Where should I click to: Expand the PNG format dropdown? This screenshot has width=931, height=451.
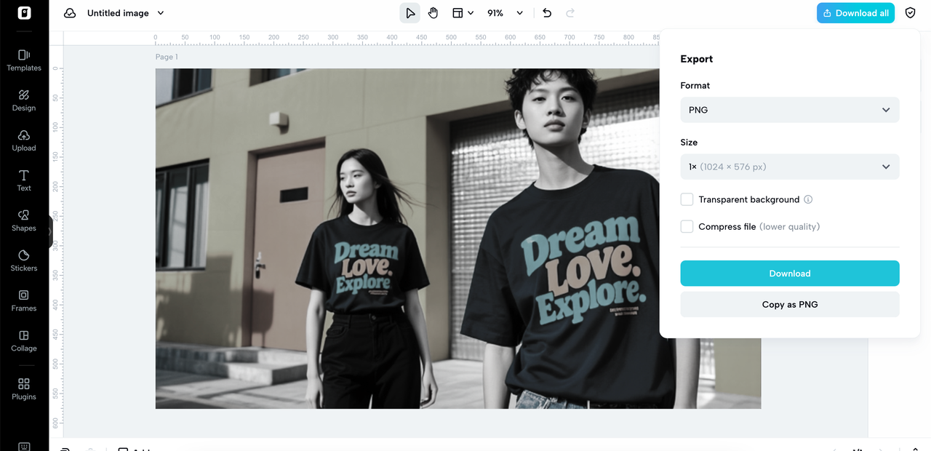pyautogui.click(x=790, y=110)
